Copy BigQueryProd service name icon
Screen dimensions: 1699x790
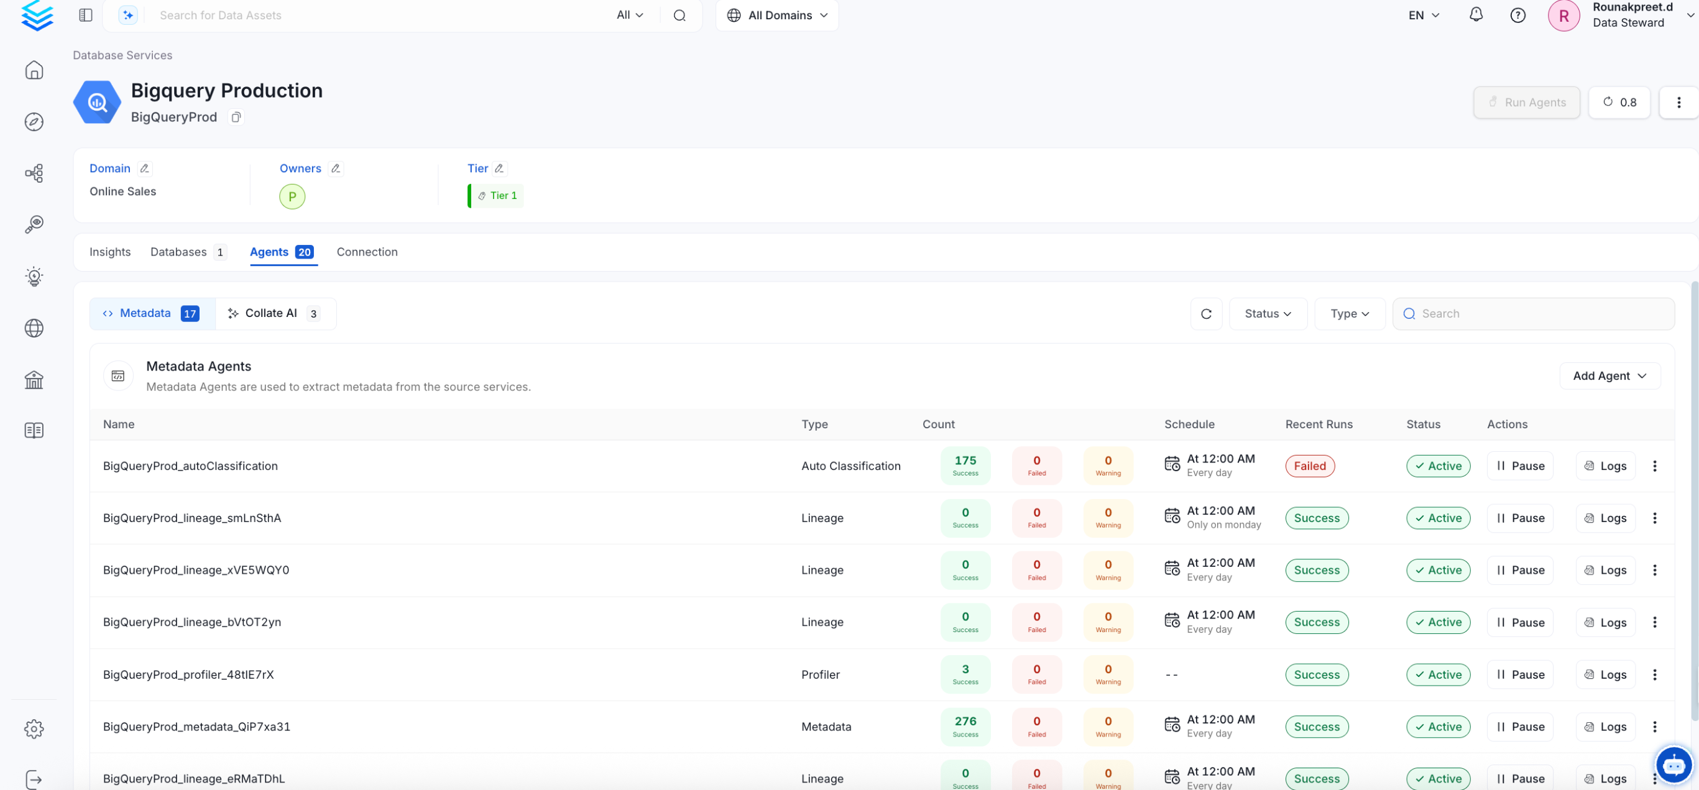[x=236, y=117]
